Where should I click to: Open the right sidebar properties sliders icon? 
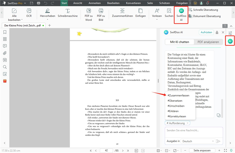click(x=230, y=33)
